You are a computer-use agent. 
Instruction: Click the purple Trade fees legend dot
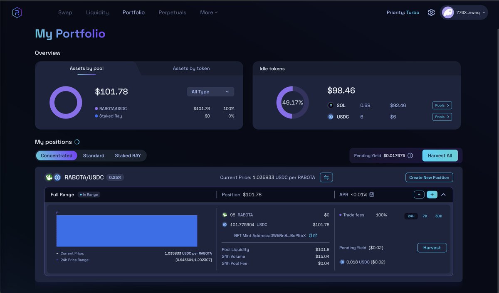pos(341,215)
